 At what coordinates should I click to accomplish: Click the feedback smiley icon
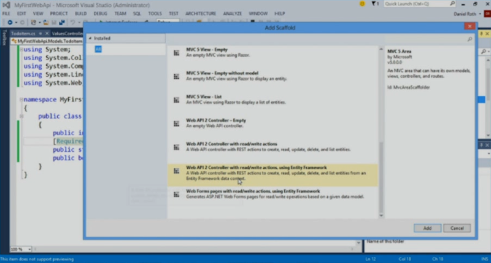coord(362,4)
